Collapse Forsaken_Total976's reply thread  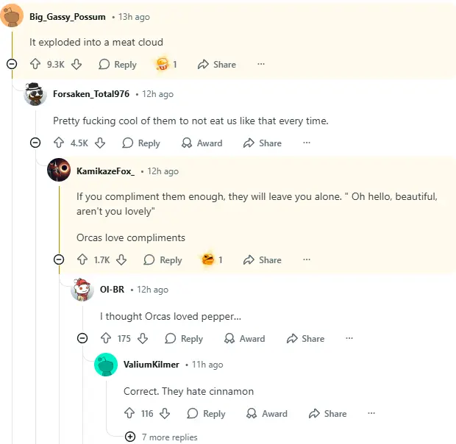coord(35,143)
